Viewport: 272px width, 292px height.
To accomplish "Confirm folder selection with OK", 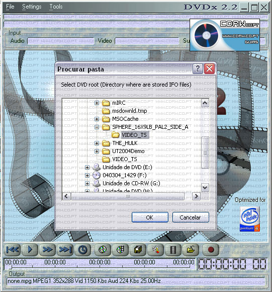I will 150,217.
